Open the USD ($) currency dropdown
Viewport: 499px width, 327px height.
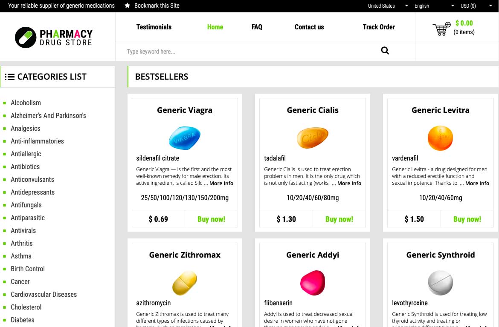click(x=476, y=6)
